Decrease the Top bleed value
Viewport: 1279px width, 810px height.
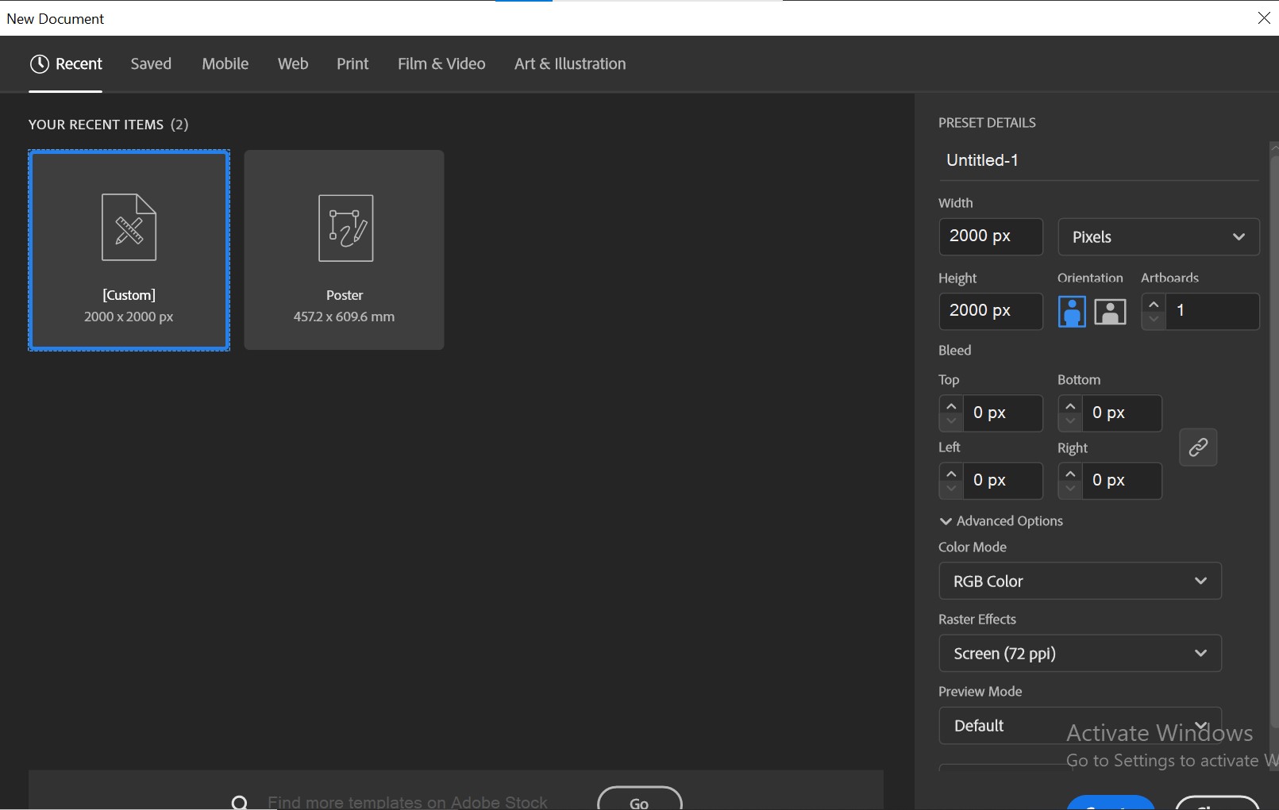click(951, 421)
